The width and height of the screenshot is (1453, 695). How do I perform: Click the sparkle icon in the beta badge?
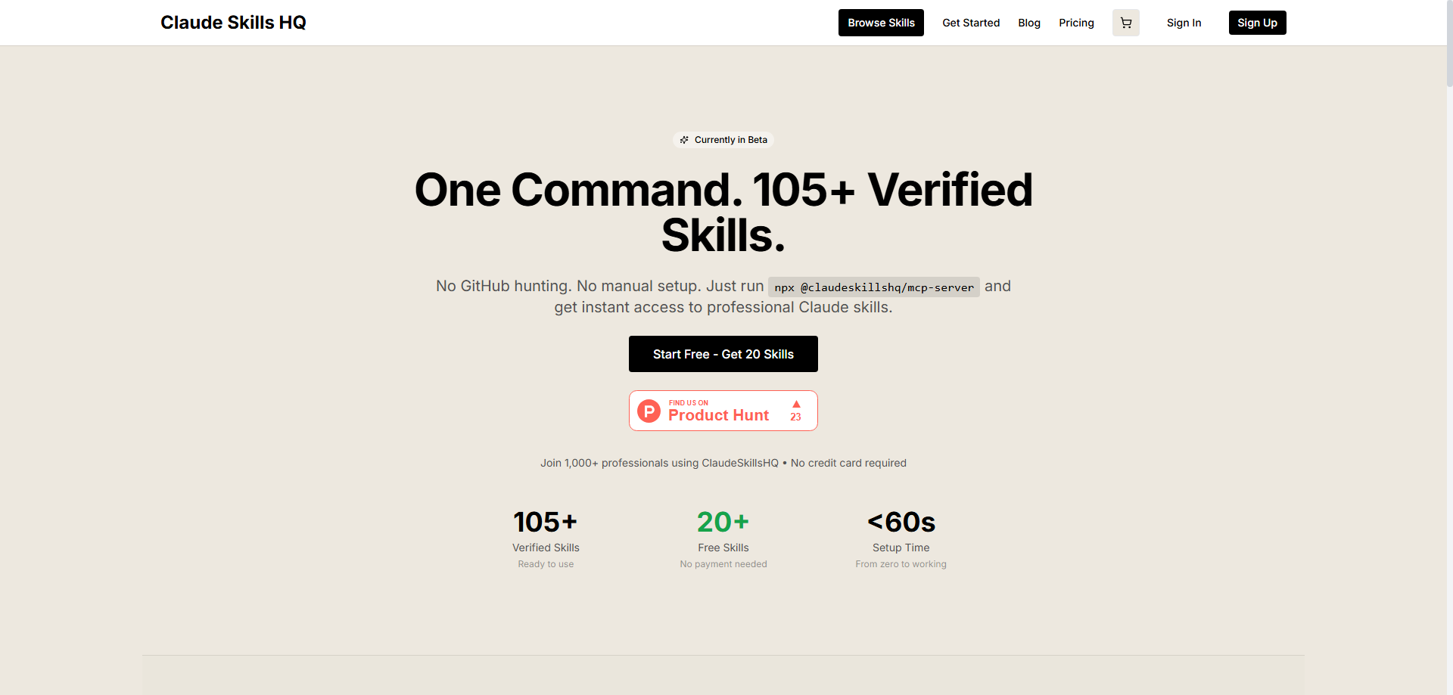(x=684, y=139)
